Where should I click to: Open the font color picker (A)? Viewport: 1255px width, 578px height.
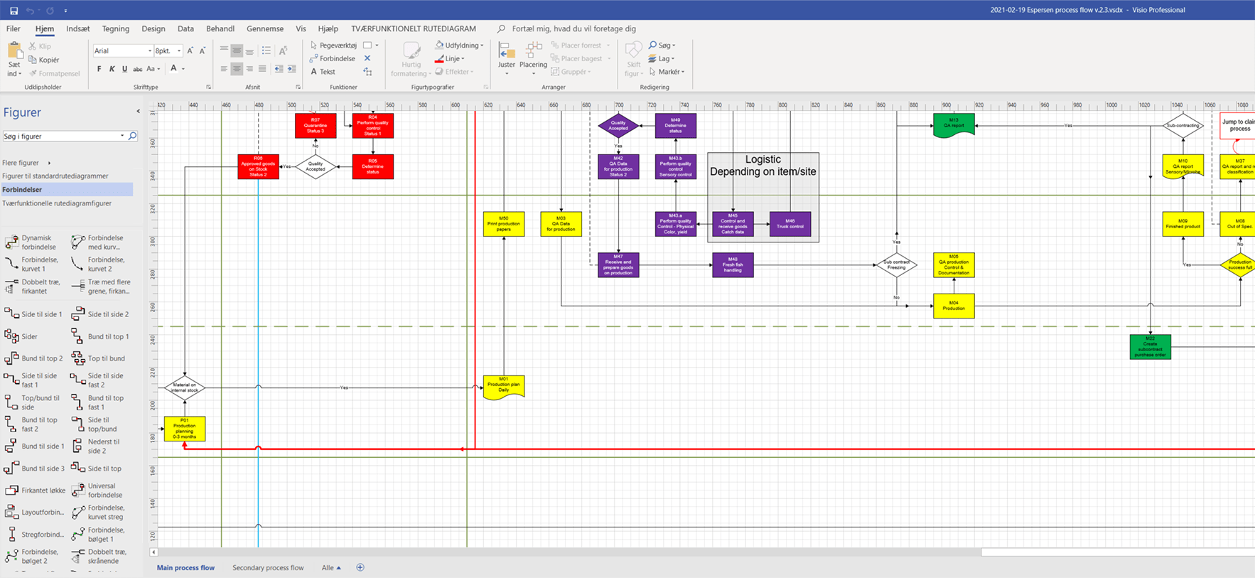tap(173, 69)
